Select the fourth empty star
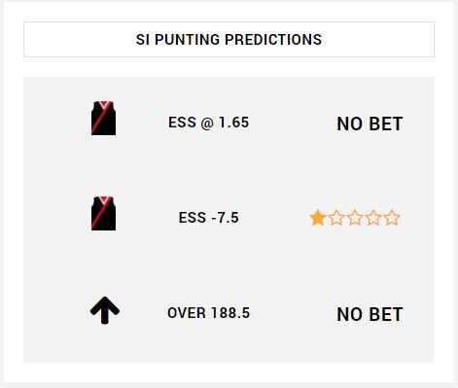Image resolution: width=458 pixels, height=388 pixels. [x=373, y=218]
